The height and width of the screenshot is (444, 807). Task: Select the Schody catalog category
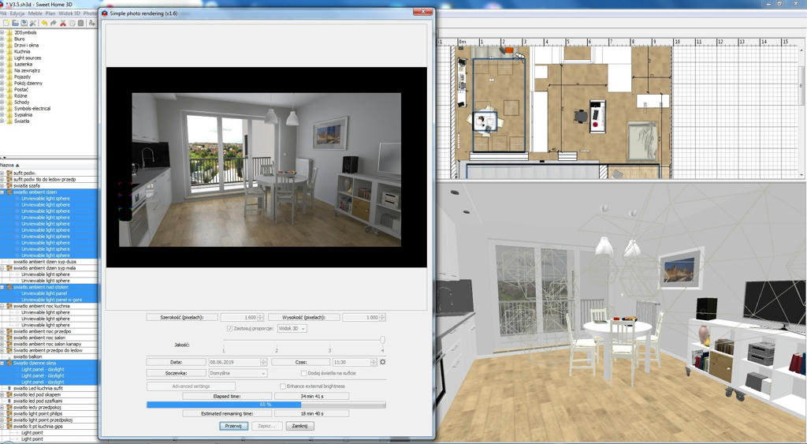(21, 102)
